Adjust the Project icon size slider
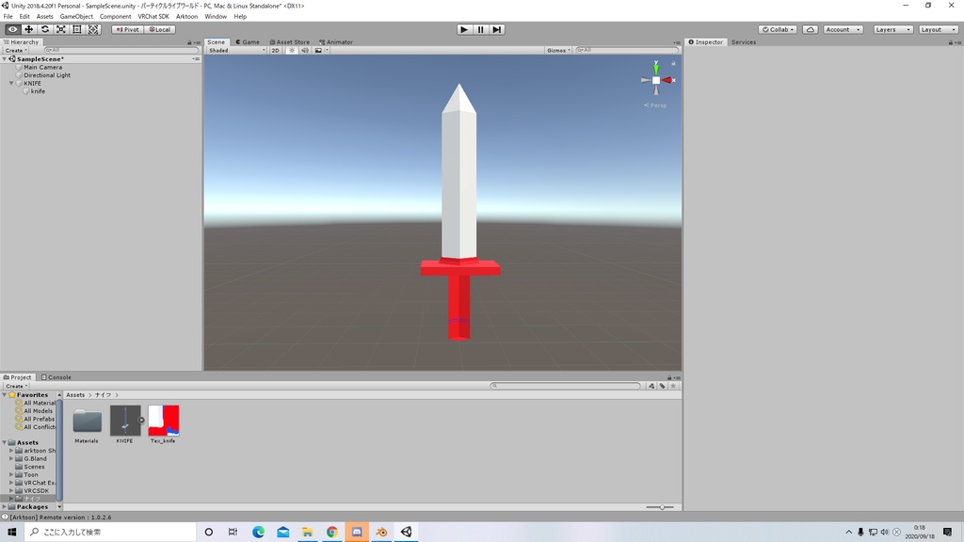 660,507
